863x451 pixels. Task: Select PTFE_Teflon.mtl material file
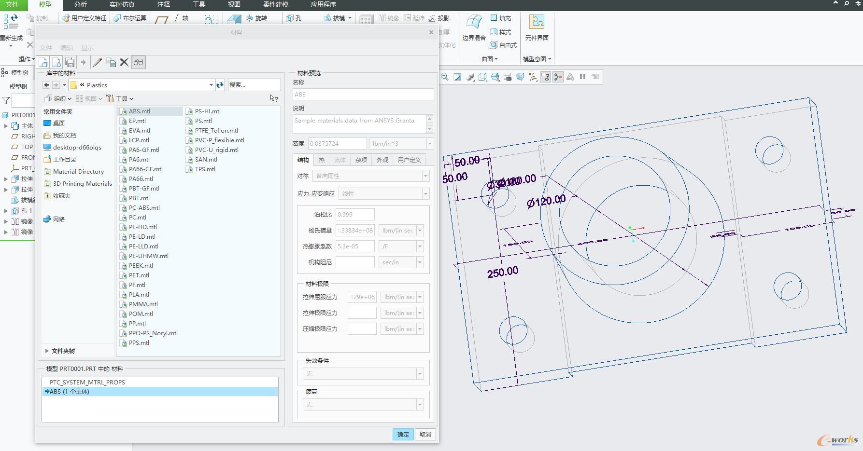[212, 131]
